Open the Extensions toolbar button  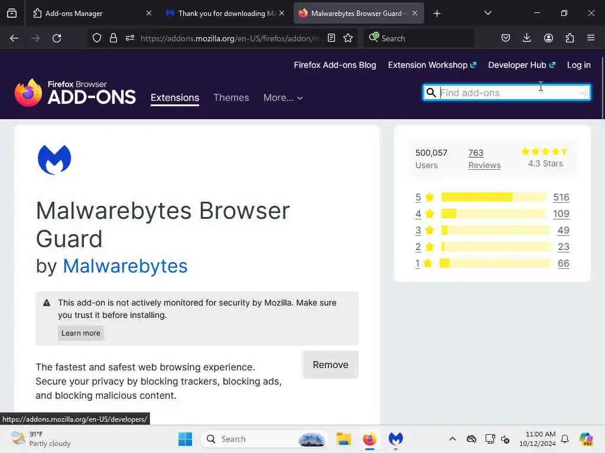[570, 38]
